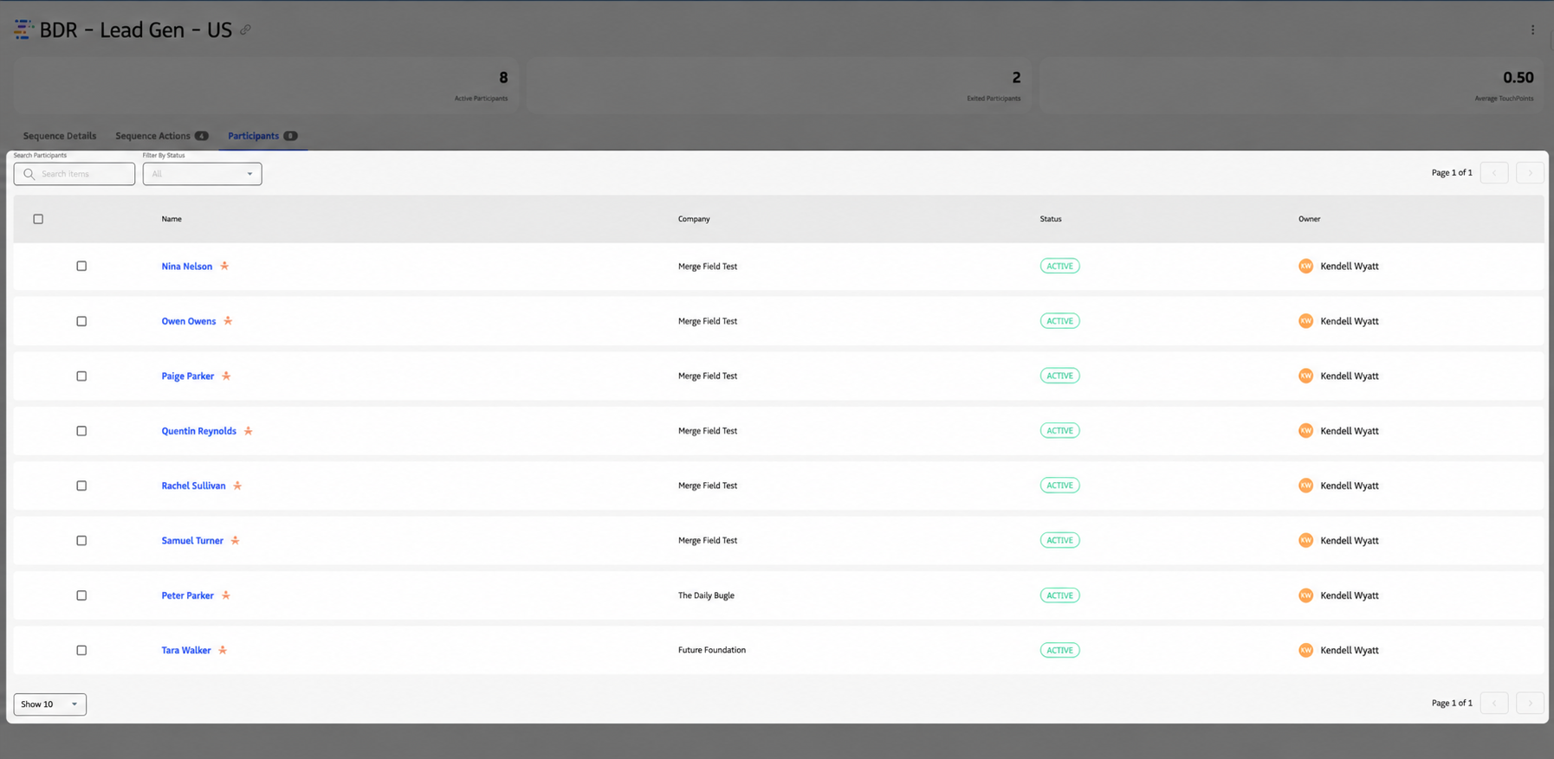Tick the checkbox for Quentin Reynolds

[81, 431]
